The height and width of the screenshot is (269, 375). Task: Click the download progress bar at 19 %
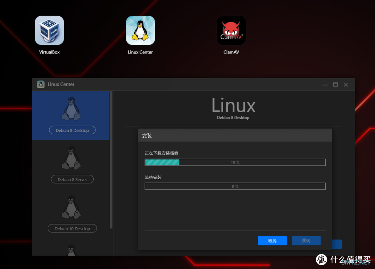(x=235, y=162)
